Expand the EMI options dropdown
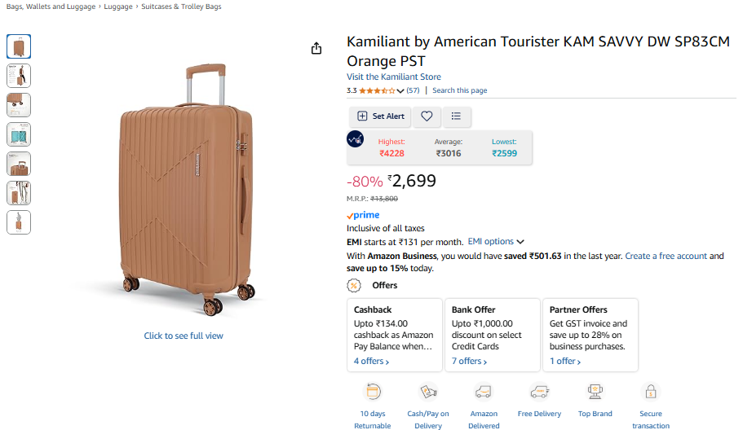 (496, 242)
